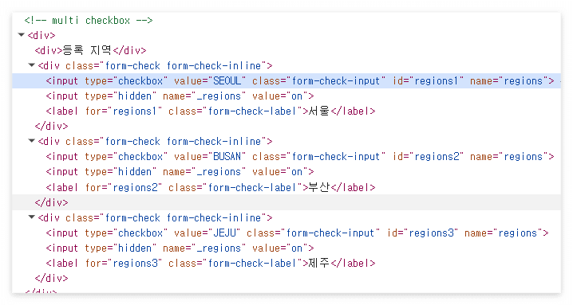Select the hidden _regions input under the SEOUL checkbox

[180, 96]
